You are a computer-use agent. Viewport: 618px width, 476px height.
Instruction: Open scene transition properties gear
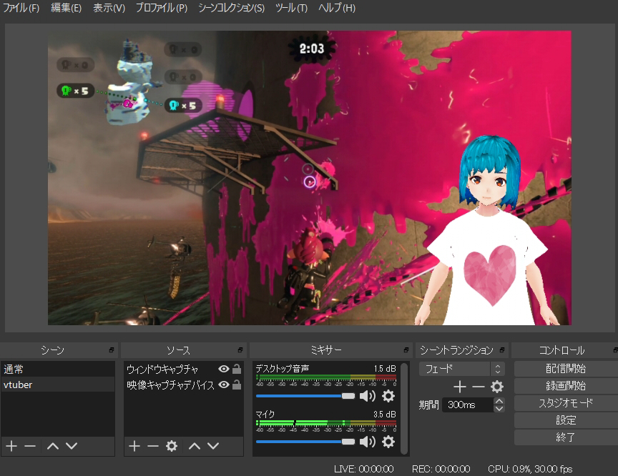pos(497,387)
